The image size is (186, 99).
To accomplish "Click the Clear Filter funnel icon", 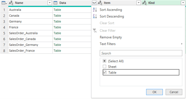I will tap(95, 31).
